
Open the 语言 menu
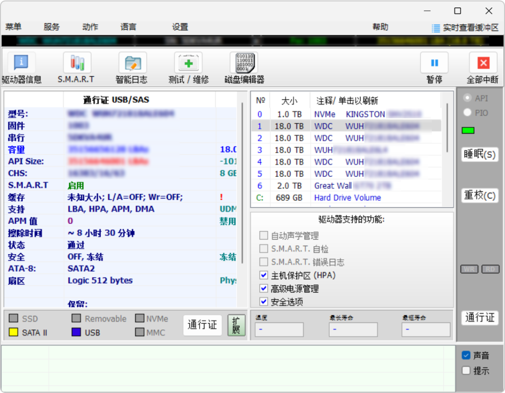129,27
